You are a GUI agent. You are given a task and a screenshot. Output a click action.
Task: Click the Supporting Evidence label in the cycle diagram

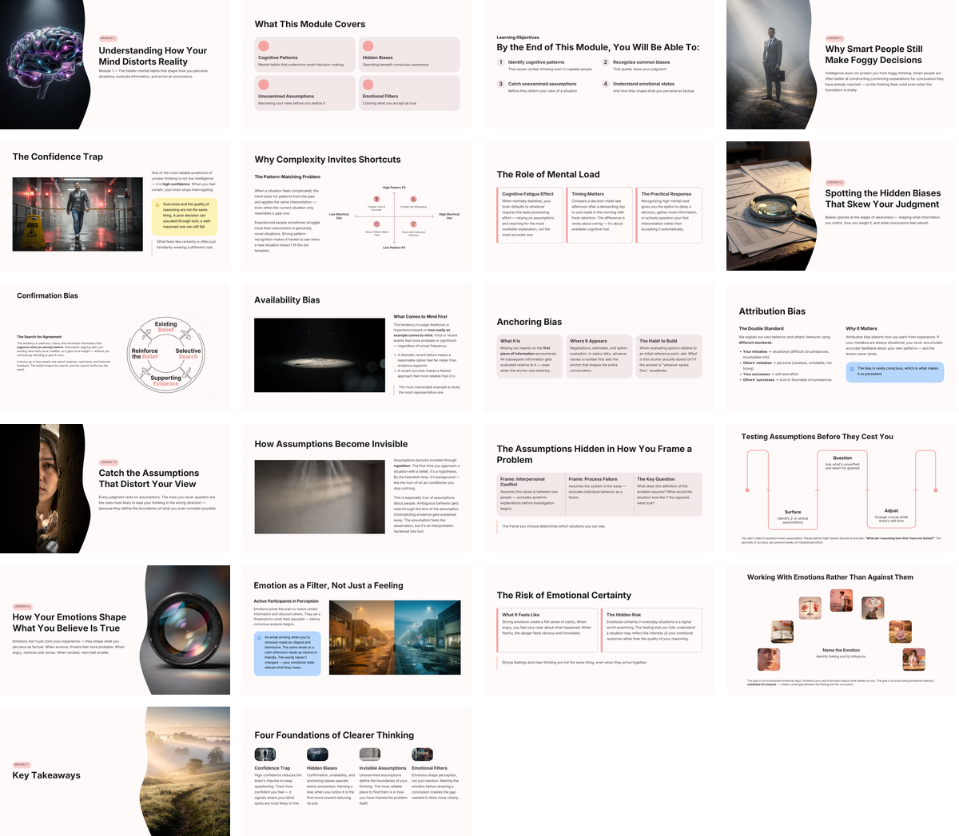(x=166, y=381)
